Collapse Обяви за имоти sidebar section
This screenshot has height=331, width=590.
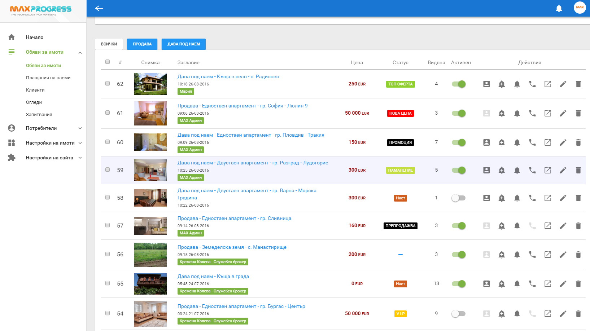coord(80,53)
